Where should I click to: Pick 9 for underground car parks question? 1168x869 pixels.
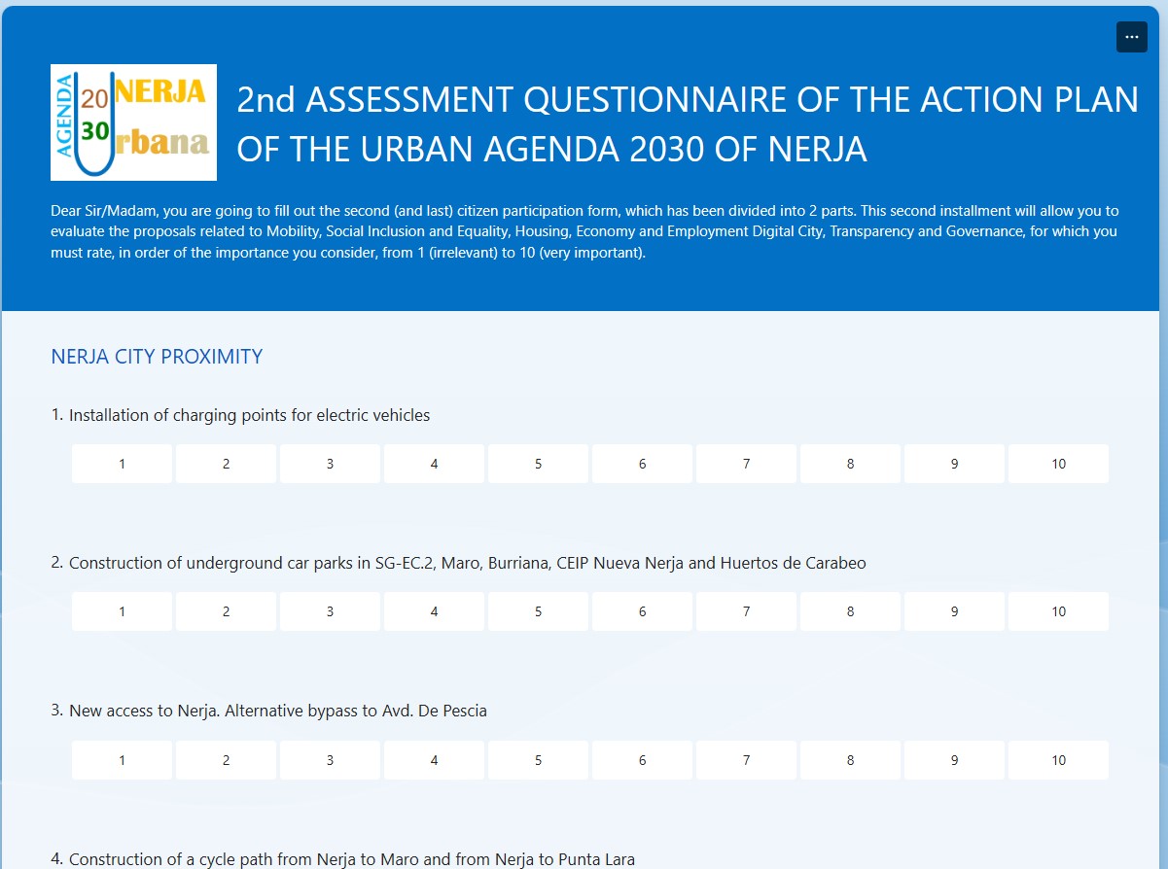coord(954,611)
